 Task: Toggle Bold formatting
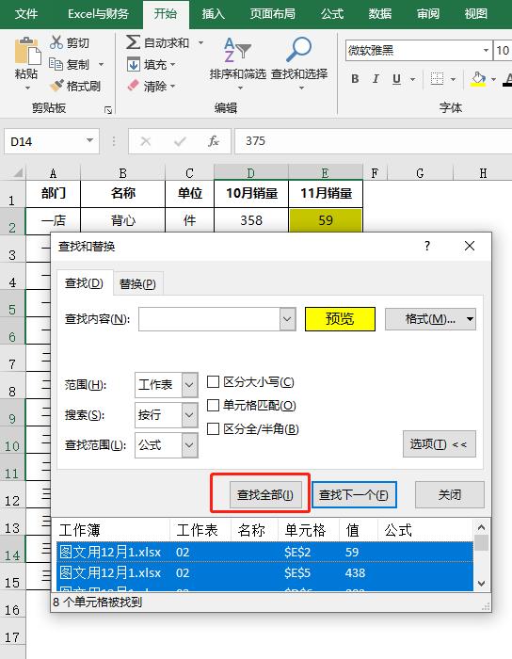[x=355, y=79]
